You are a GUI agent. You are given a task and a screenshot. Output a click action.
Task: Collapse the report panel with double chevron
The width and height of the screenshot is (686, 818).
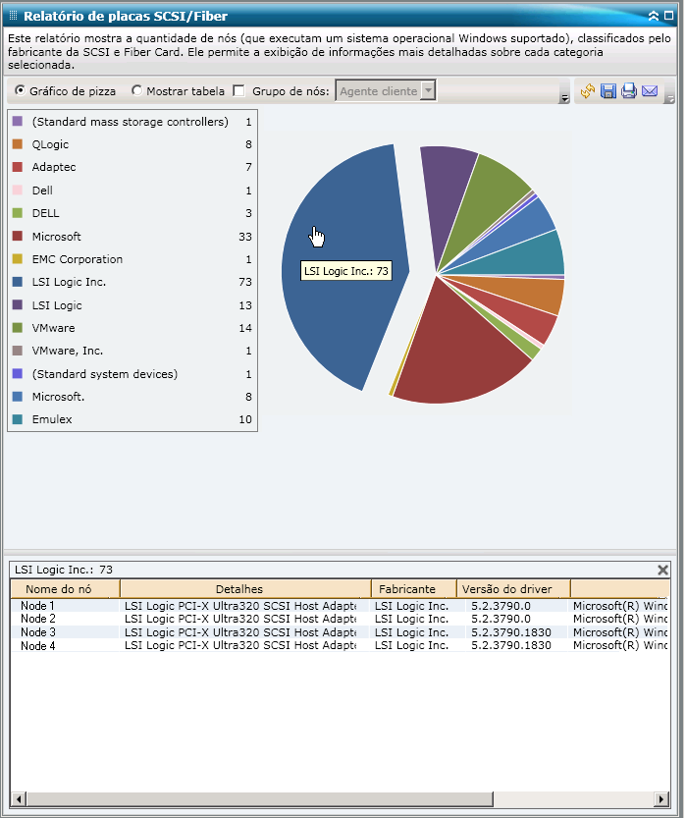tap(654, 16)
